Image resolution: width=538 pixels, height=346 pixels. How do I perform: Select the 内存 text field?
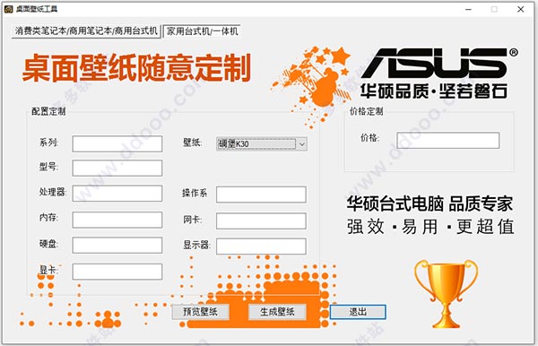click(x=117, y=220)
